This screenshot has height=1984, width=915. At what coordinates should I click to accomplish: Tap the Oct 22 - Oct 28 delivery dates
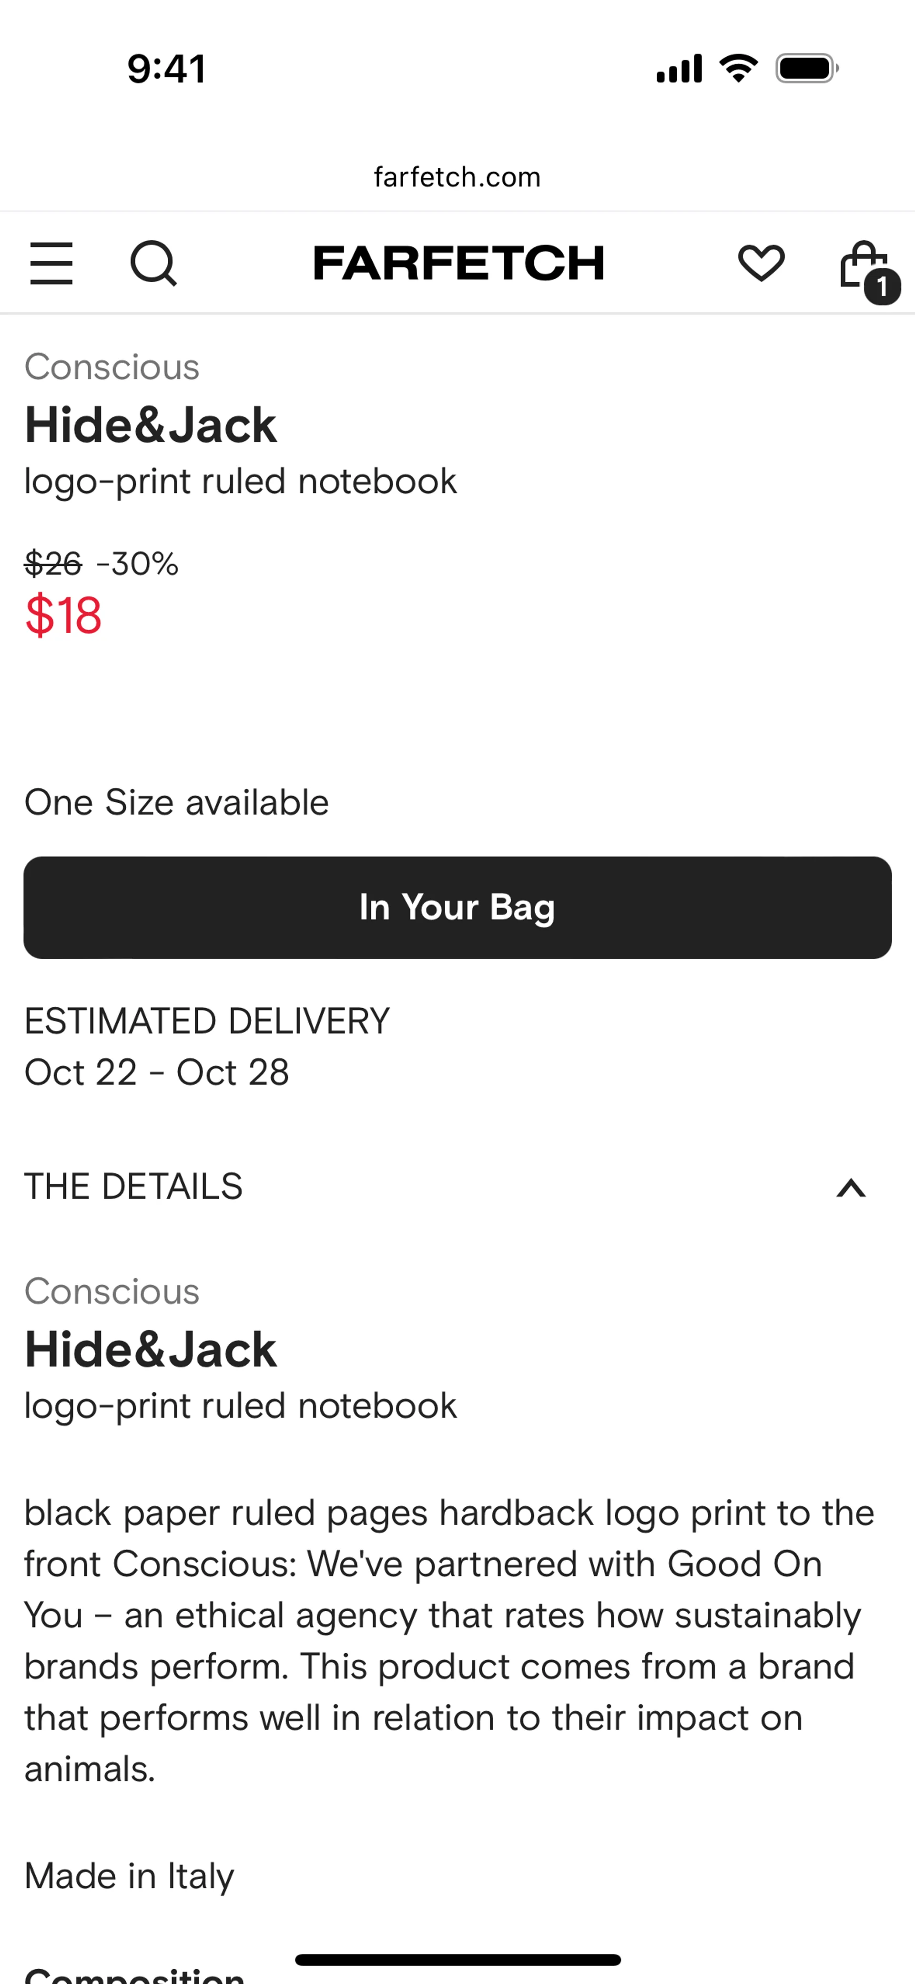tap(156, 1072)
